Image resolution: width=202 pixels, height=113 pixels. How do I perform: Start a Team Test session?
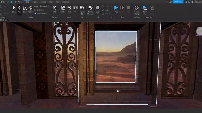(x=145, y=10)
